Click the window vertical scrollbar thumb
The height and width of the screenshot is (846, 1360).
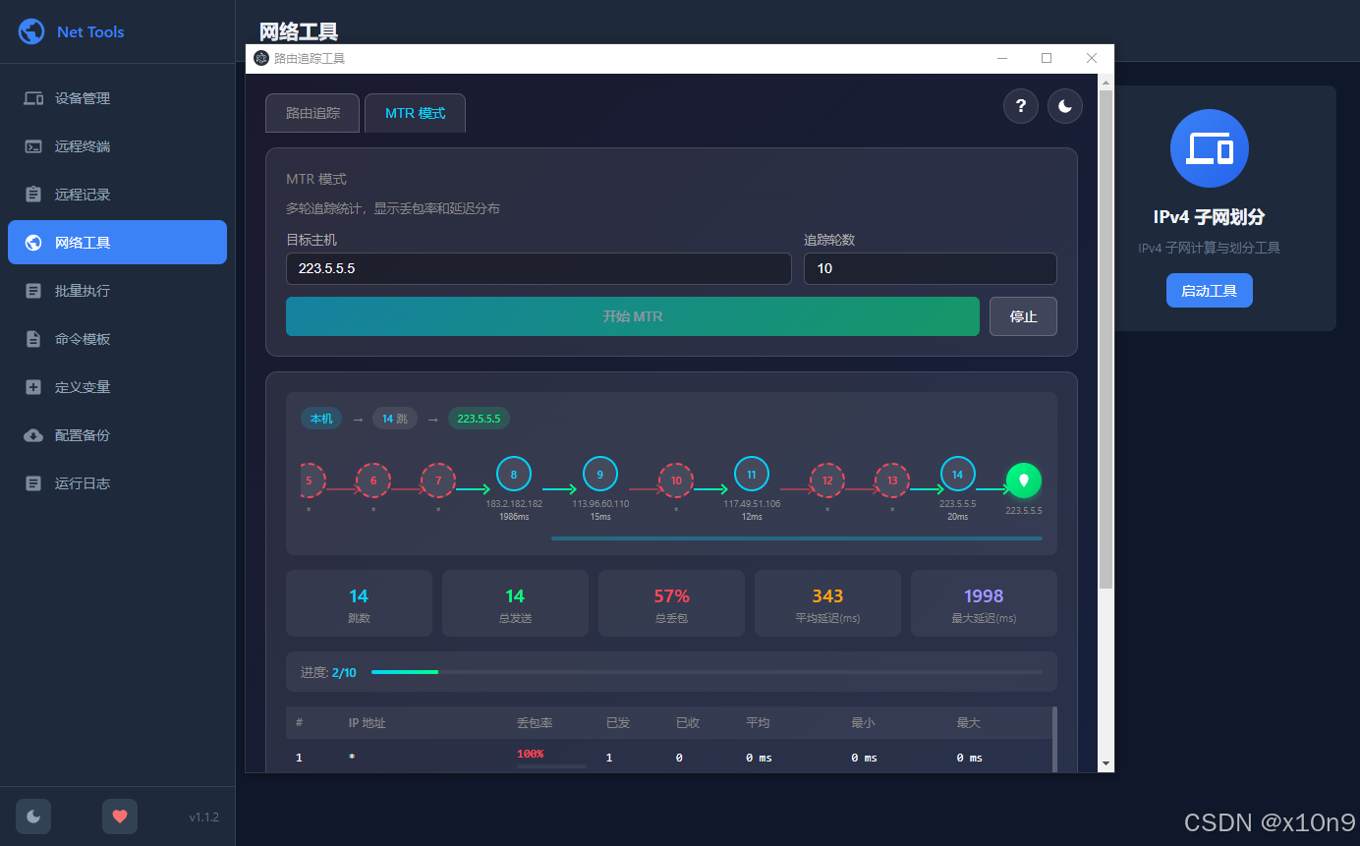[x=1105, y=339]
